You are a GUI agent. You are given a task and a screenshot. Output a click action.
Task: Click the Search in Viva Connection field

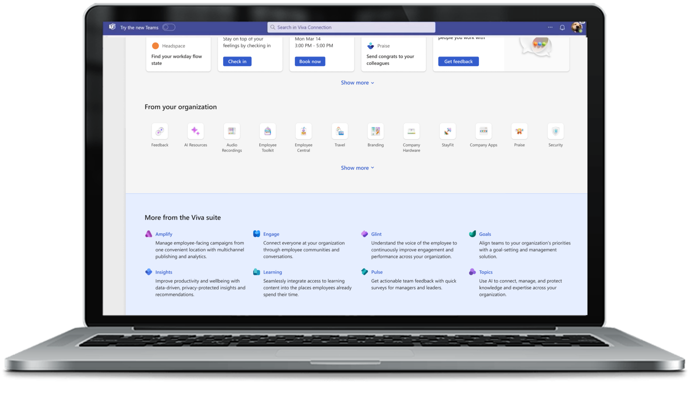point(351,27)
